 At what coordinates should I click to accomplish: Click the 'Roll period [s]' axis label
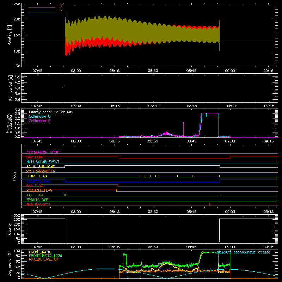pos(11,88)
